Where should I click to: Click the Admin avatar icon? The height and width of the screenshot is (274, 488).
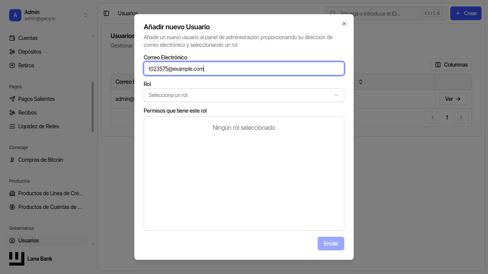click(x=15, y=15)
